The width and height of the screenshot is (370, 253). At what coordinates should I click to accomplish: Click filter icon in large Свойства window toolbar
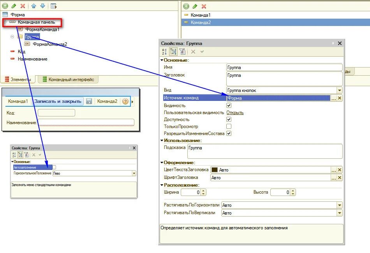pyautogui.click(x=182, y=52)
